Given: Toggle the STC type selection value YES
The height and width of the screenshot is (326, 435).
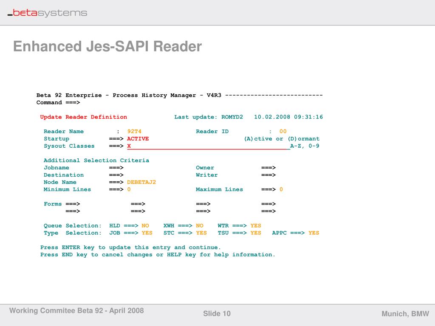Looking at the screenshot, I should tap(201, 233).
